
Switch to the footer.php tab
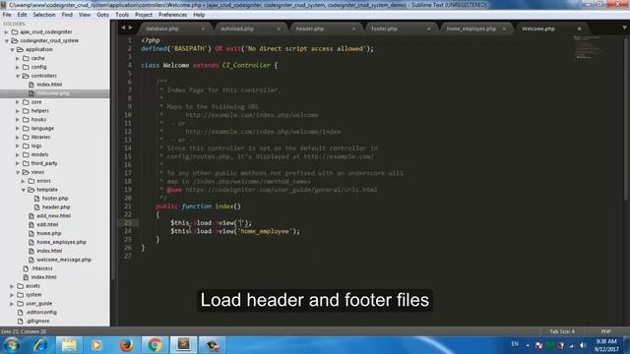pyautogui.click(x=384, y=29)
